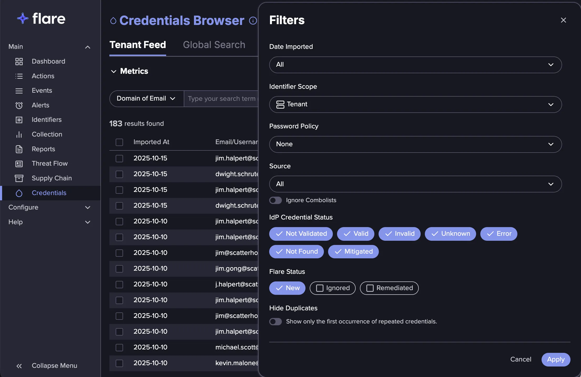Open the Domain of Email dropdown
The height and width of the screenshot is (377, 581).
146,99
